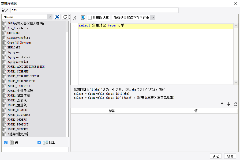Move parameter down arrow
Image resolution: width=240 pixels, height=160 pixels.
click(x=229, y=104)
